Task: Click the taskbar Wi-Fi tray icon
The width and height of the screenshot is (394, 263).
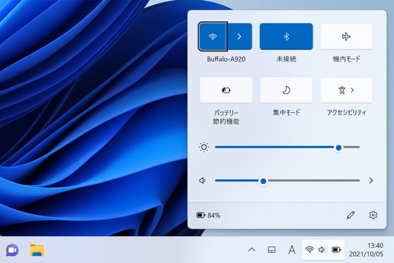Action: pos(310,250)
